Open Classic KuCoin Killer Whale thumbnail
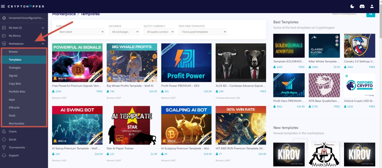Screen dimensions: 382x168 point(324,46)
